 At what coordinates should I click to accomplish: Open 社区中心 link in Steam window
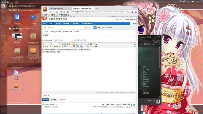click(x=146, y=70)
